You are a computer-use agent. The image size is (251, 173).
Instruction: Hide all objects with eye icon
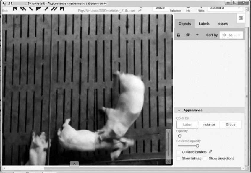[x=188, y=35]
